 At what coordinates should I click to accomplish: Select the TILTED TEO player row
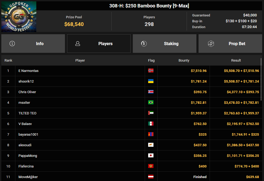[131, 113]
